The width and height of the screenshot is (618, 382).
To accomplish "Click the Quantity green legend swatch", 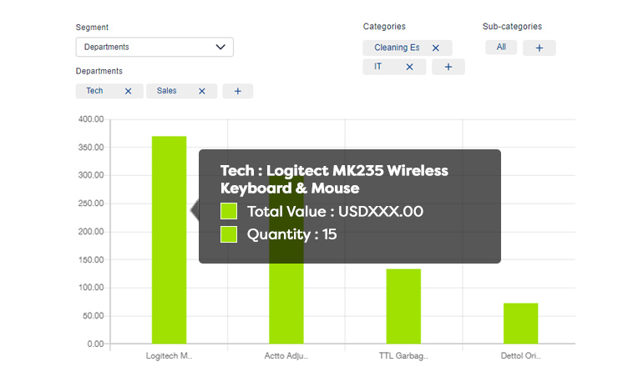I will [x=229, y=234].
